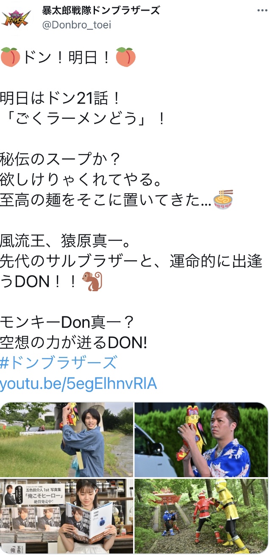Screen dimensions: 270x557
Task: Click the tweet line 明日はドン21話！
Action: pos(61,98)
